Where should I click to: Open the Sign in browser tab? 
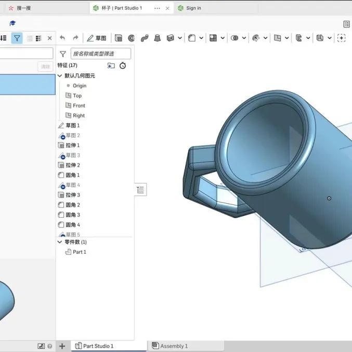(x=193, y=8)
